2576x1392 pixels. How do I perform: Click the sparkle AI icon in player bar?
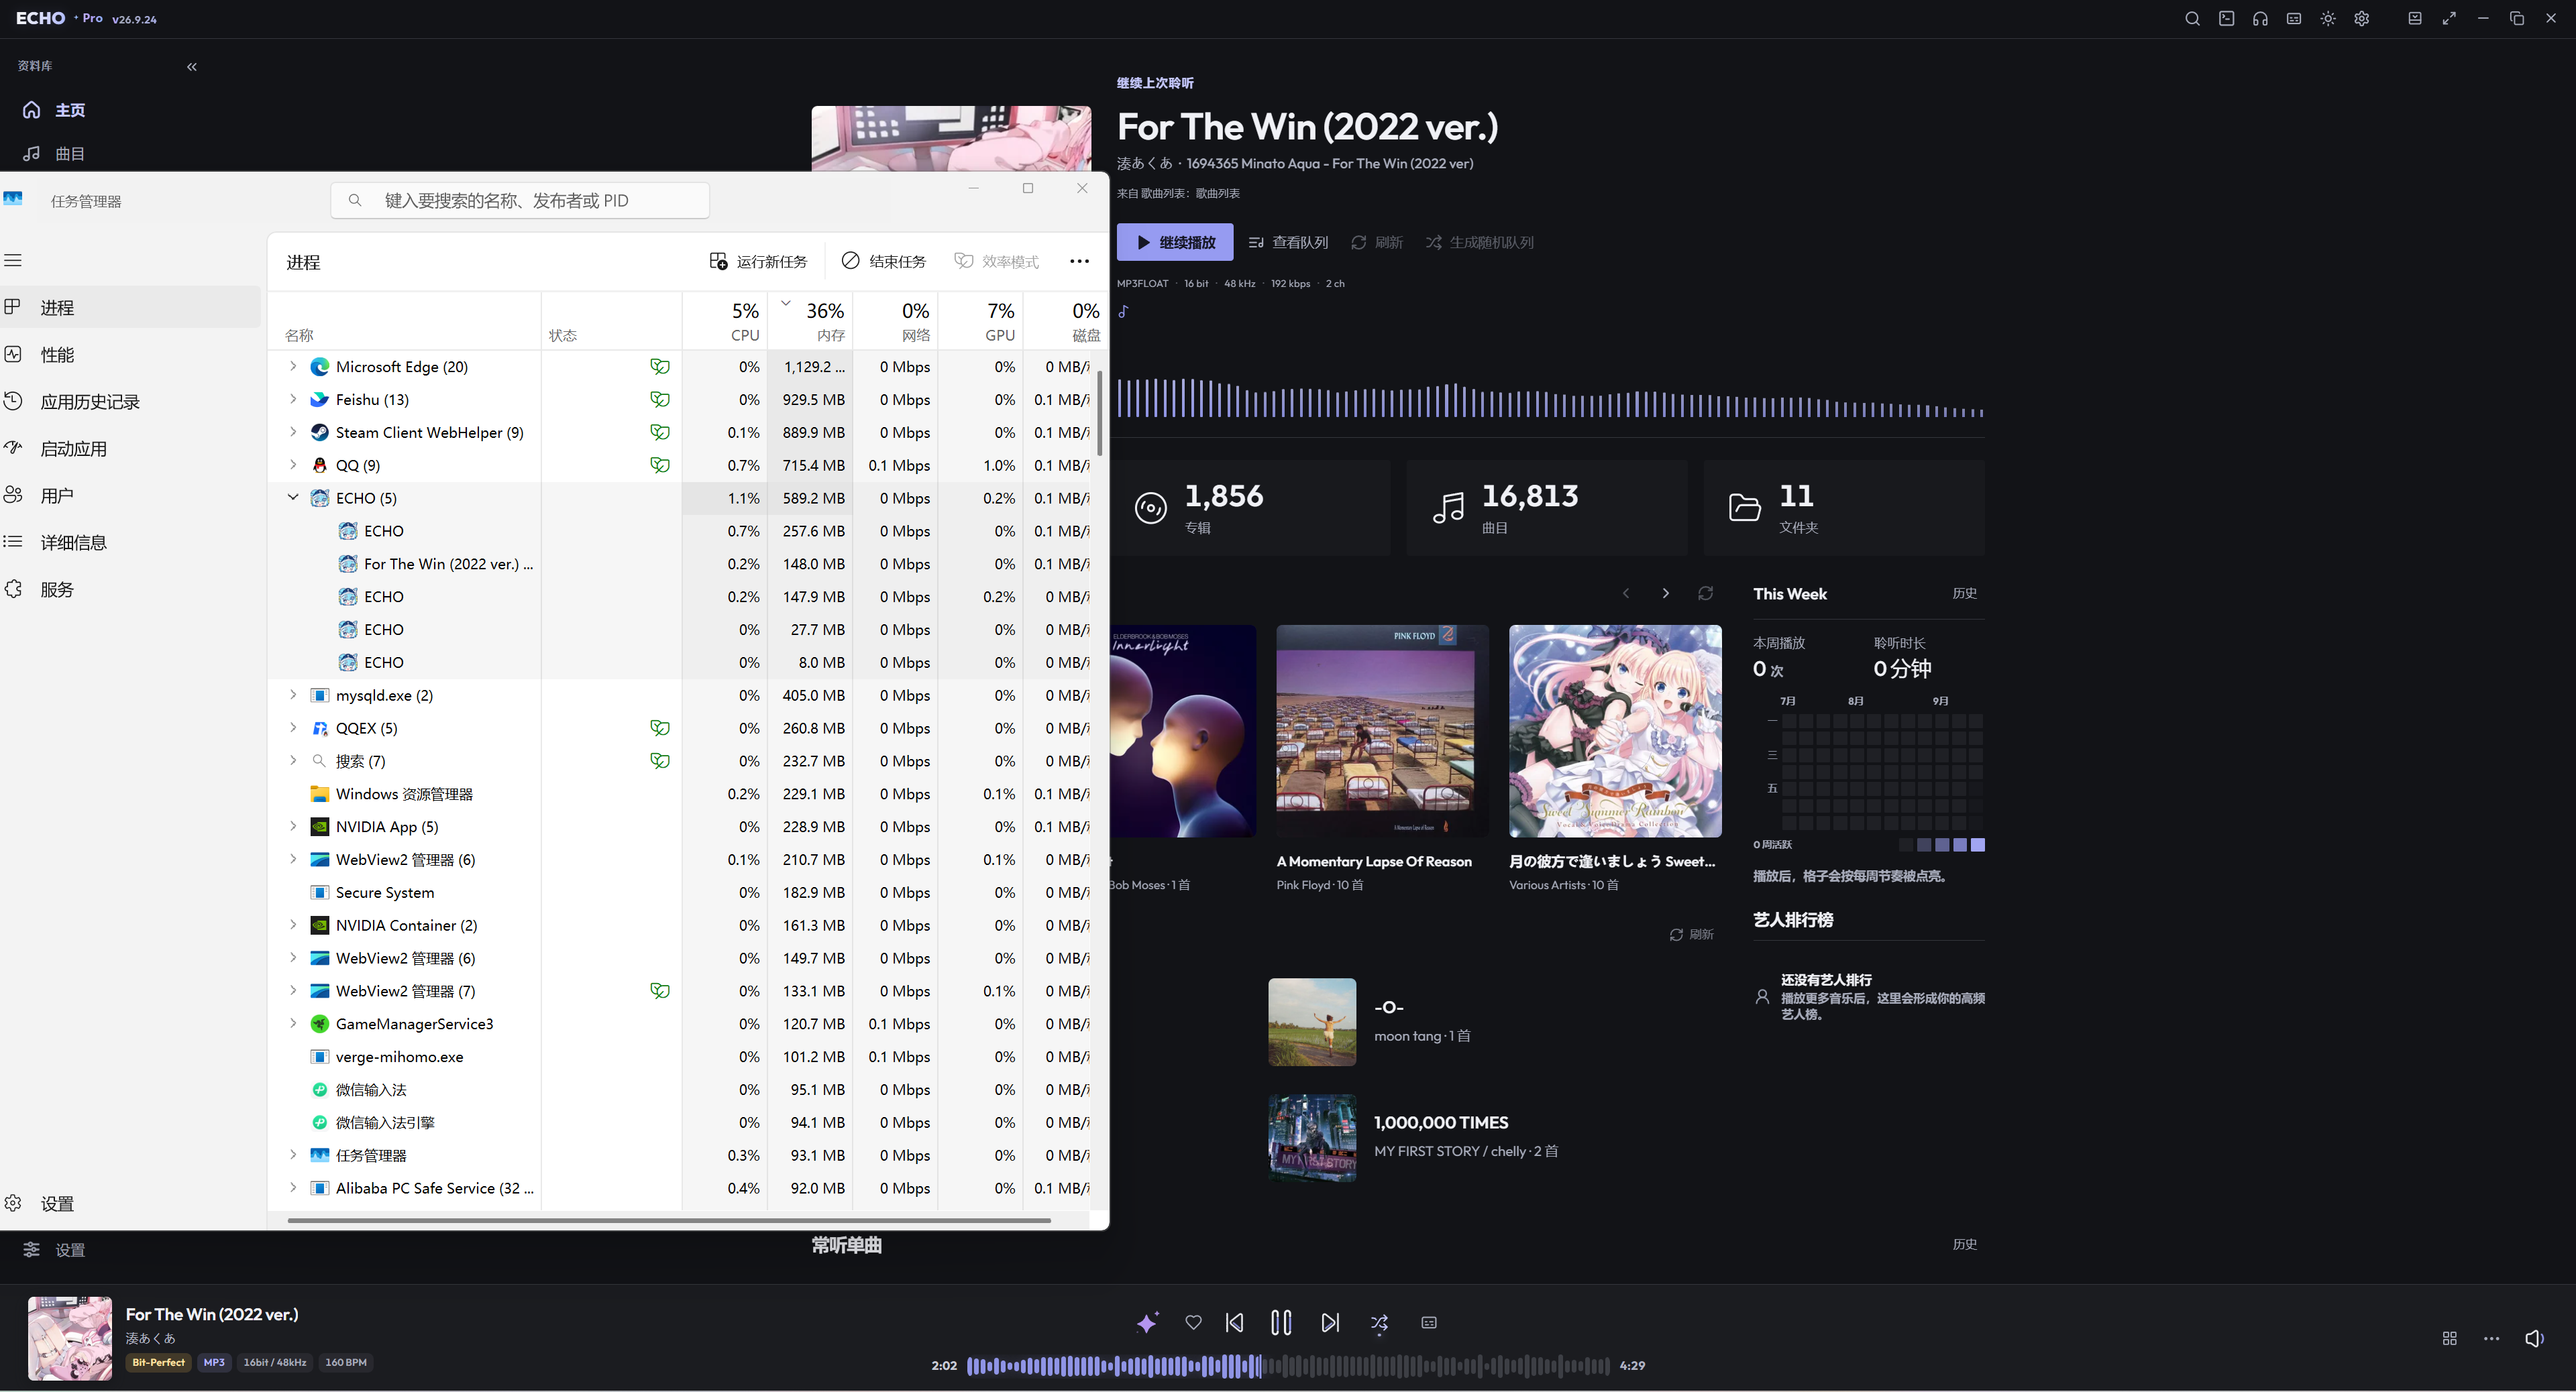(x=1147, y=1322)
